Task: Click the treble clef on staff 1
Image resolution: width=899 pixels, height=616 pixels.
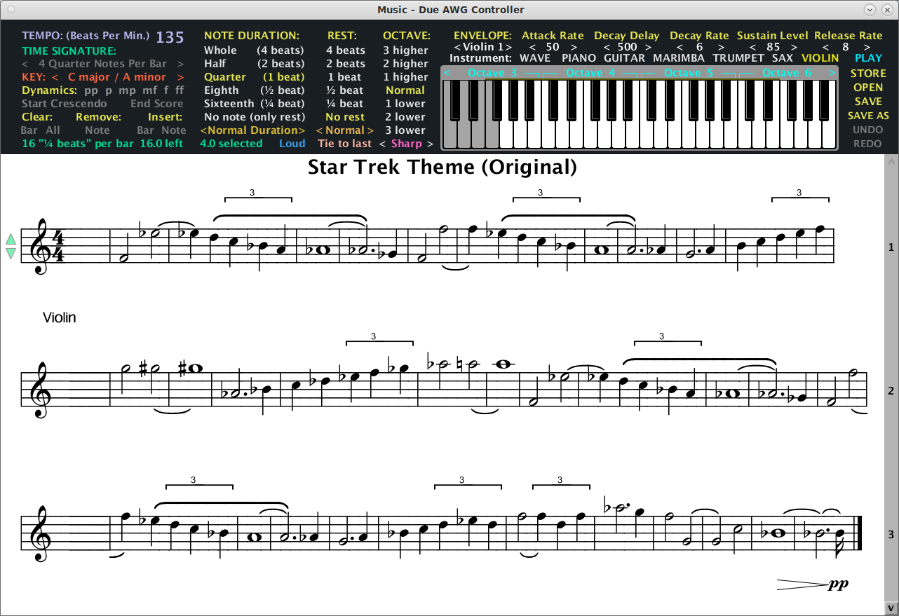Action: [x=41, y=246]
